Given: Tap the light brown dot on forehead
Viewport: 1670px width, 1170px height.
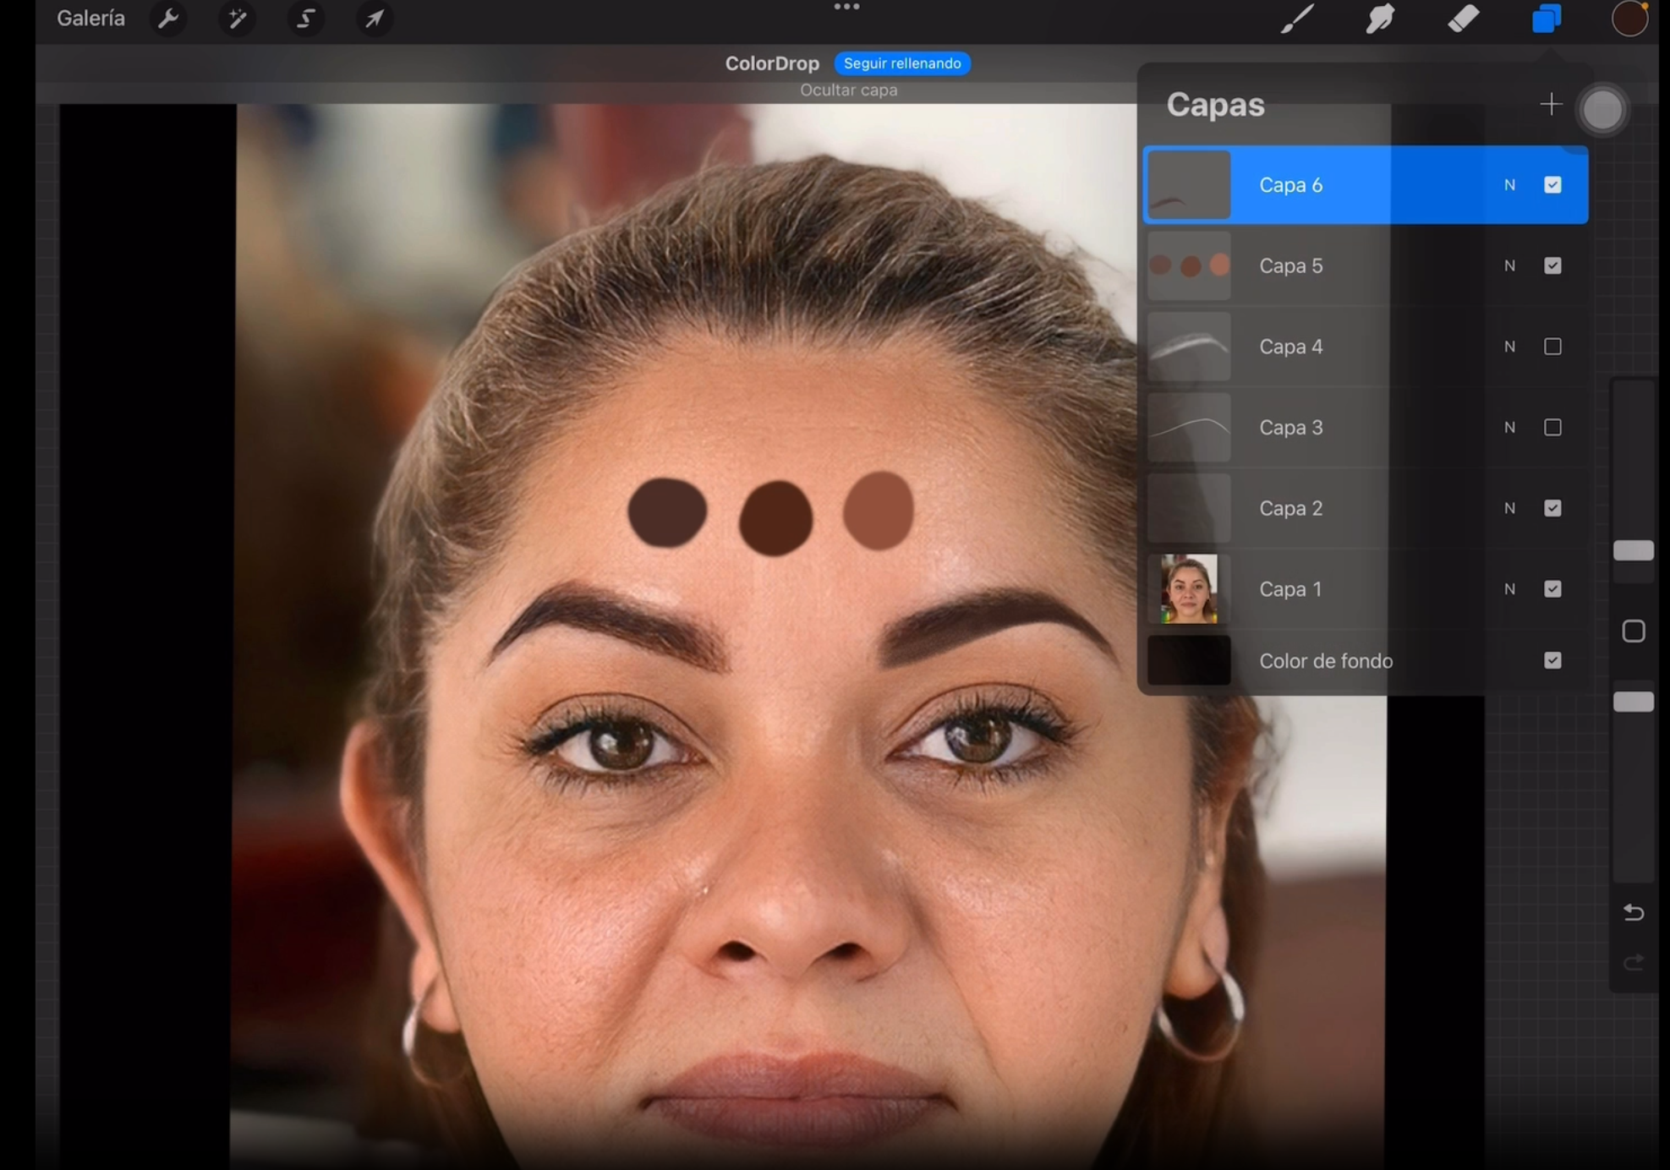Looking at the screenshot, I should [879, 510].
